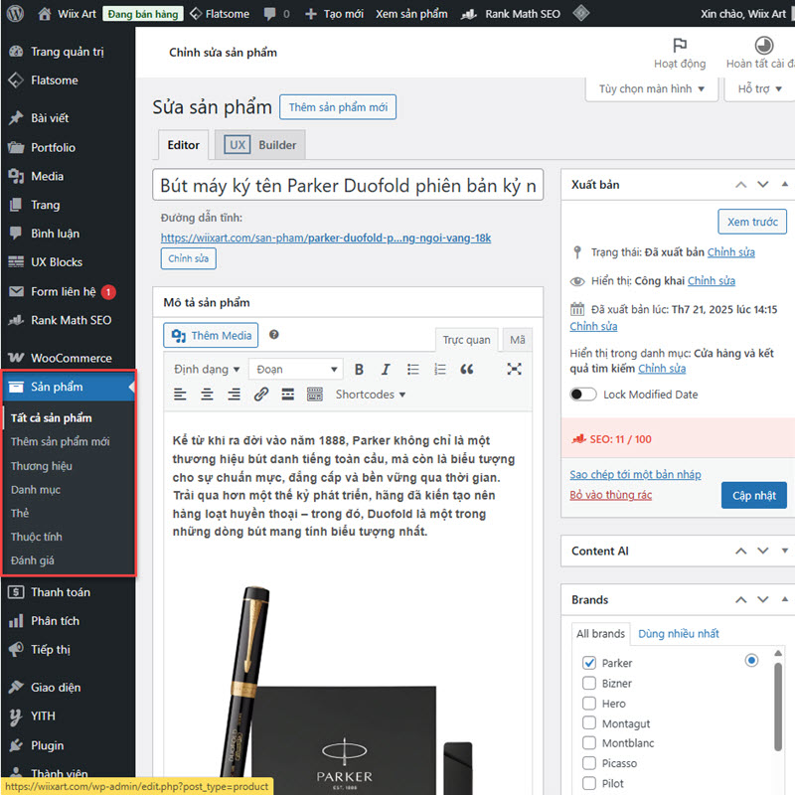Click Bỏ vào thùng rác link

pos(610,495)
